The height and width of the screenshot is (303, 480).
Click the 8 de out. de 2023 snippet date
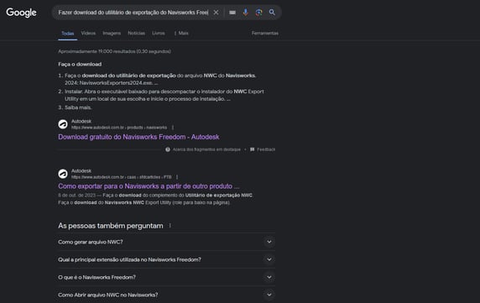click(77, 196)
